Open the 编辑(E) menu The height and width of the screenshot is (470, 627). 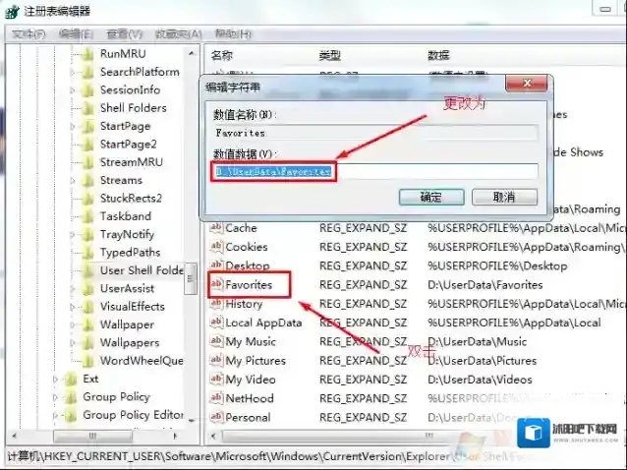(76, 34)
